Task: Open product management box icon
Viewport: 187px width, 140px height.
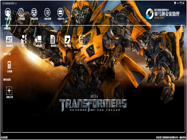Action: pyautogui.click(x=34, y=12)
